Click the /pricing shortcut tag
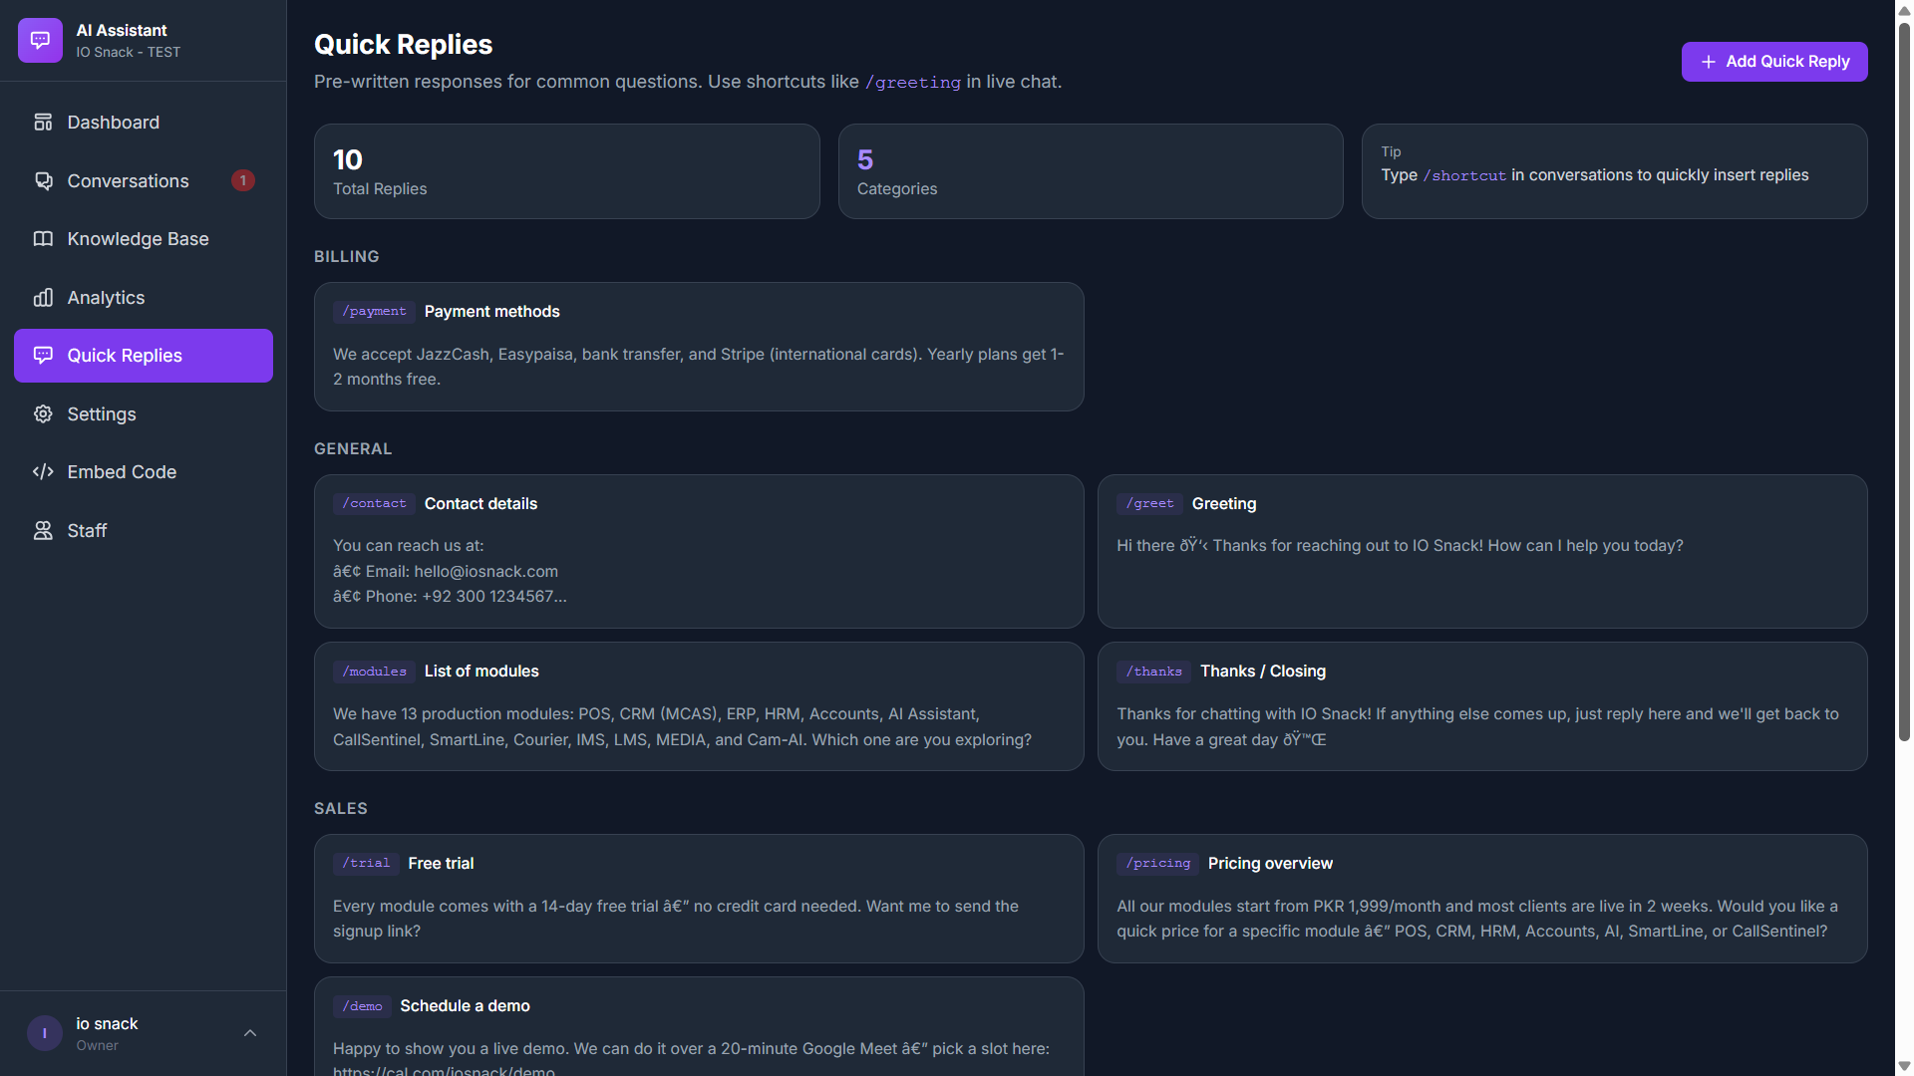The image size is (1914, 1076). pos(1157,864)
